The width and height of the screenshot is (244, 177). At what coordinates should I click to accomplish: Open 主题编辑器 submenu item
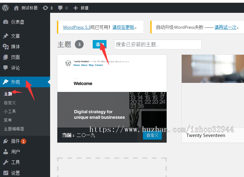(x=14, y=129)
